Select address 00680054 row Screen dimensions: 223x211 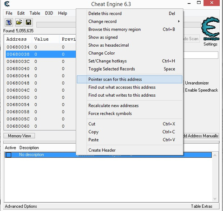coord(41,105)
